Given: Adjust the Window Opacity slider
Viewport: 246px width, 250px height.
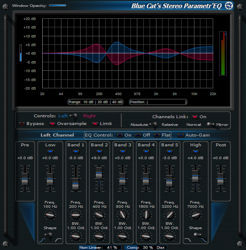Looking at the screenshot, I should click(x=58, y=6).
